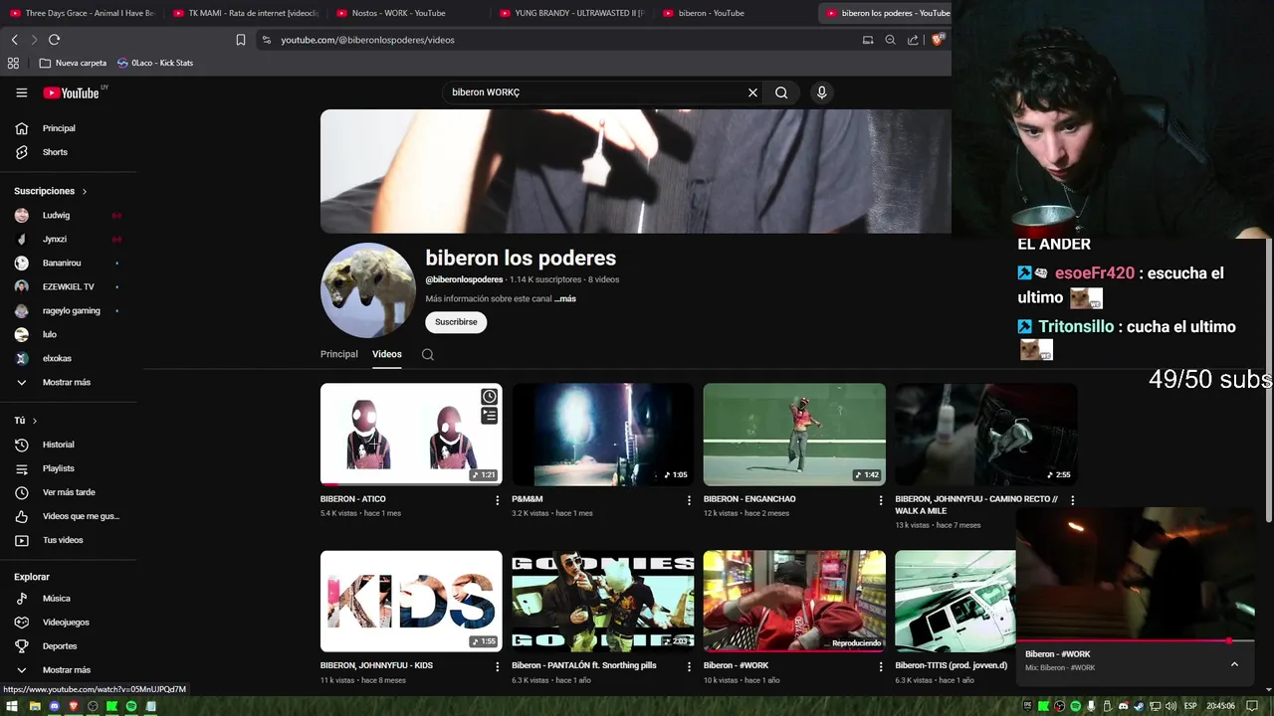The height and width of the screenshot is (716, 1274).
Task: Seek on miniplayer red progress bar
Action: [x=1135, y=640]
